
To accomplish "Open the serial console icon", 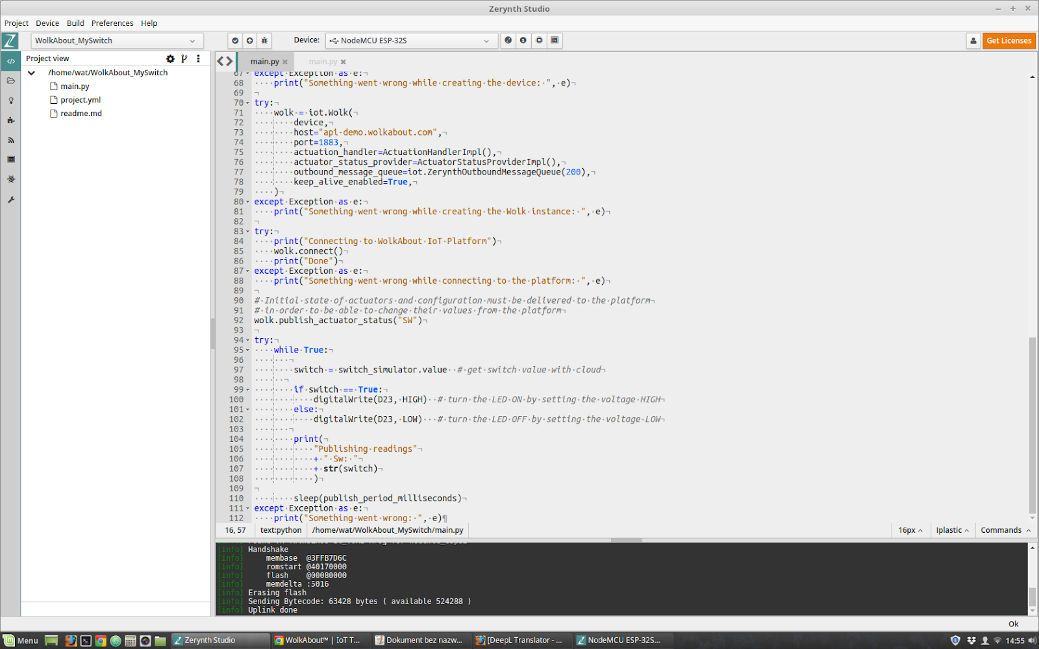I will tap(555, 40).
